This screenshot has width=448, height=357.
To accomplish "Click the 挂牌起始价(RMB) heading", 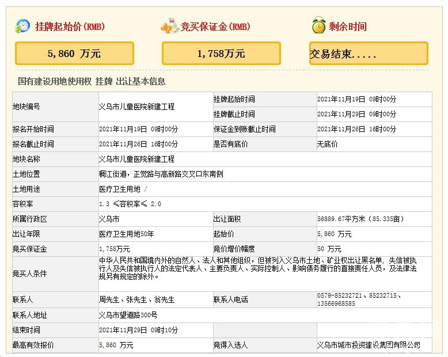I will [x=70, y=26].
